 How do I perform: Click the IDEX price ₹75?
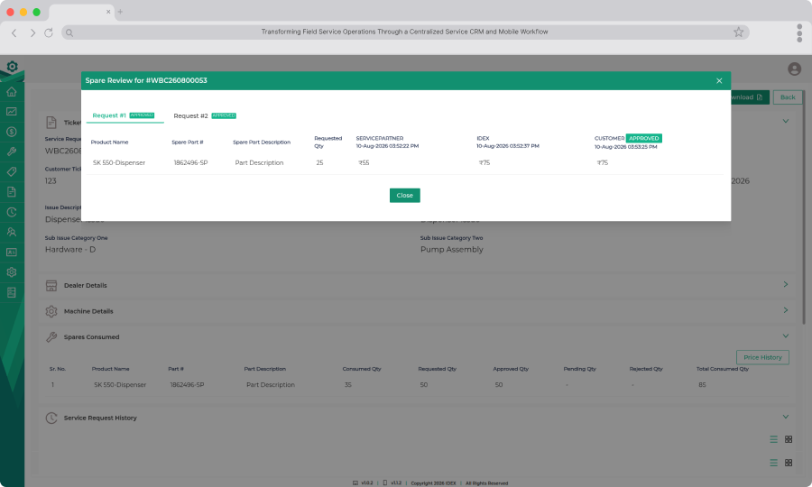[x=484, y=162]
